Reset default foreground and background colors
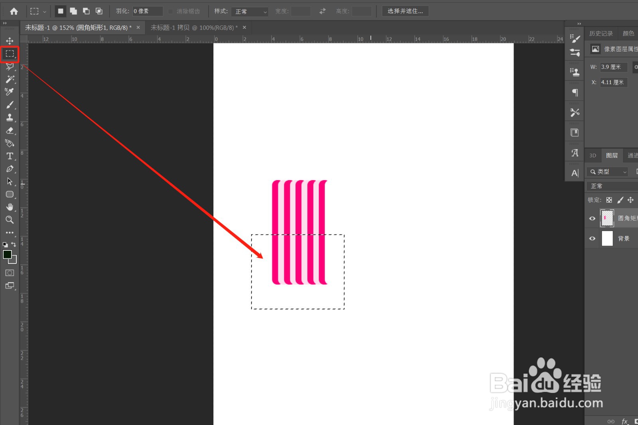Image resolution: width=638 pixels, height=425 pixels. click(5, 244)
